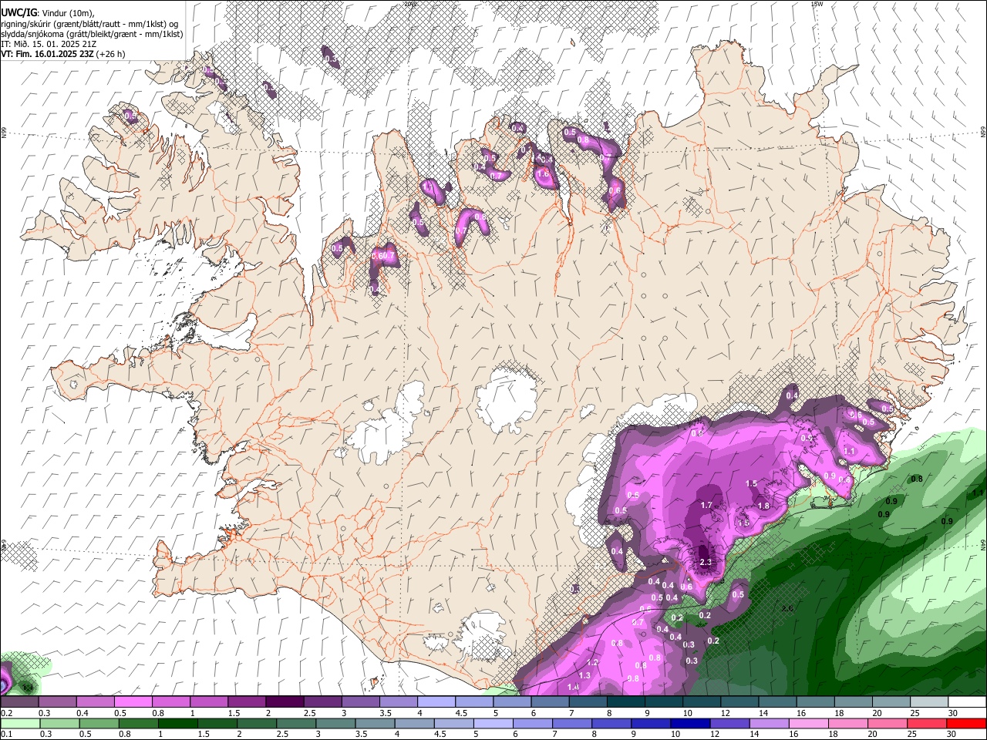This screenshot has width=987, height=740.
Task: Click the 'Vindur (10m)' header label
Action: coord(68,12)
